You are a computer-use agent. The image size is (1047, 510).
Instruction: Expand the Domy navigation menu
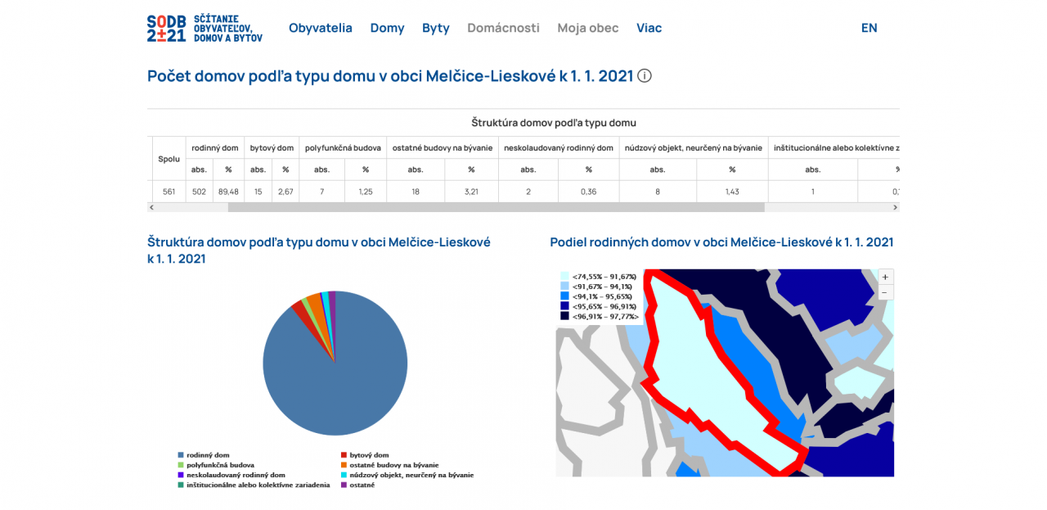pos(387,28)
